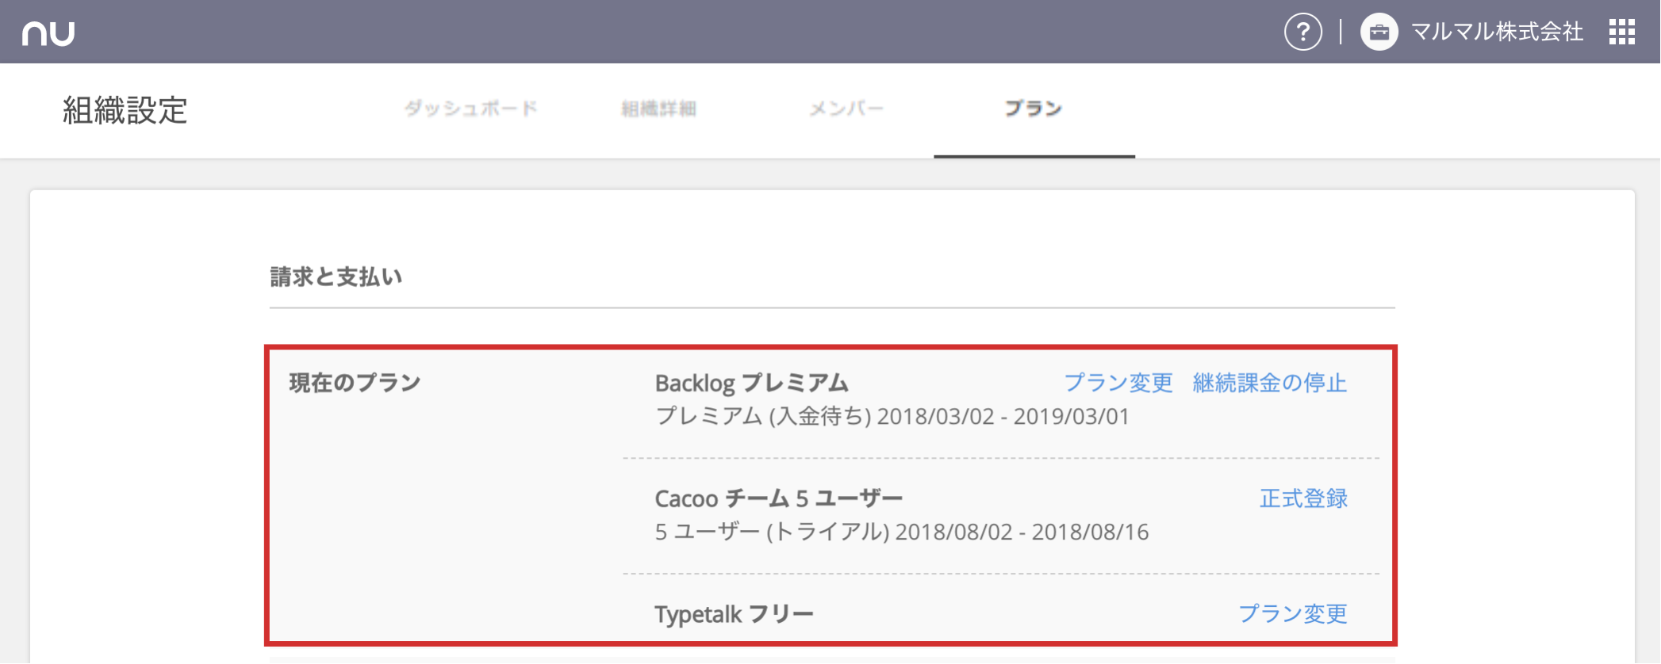Click the 現在のプラン label
1661x664 pixels.
click(x=355, y=383)
